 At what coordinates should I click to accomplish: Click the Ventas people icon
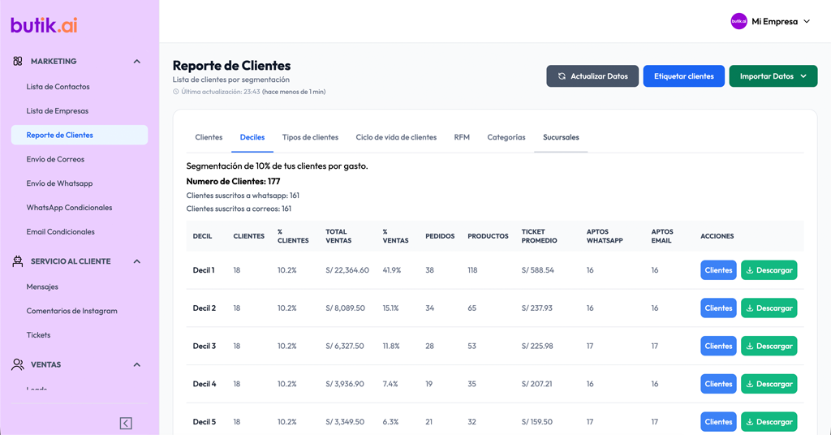coord(18,364)
